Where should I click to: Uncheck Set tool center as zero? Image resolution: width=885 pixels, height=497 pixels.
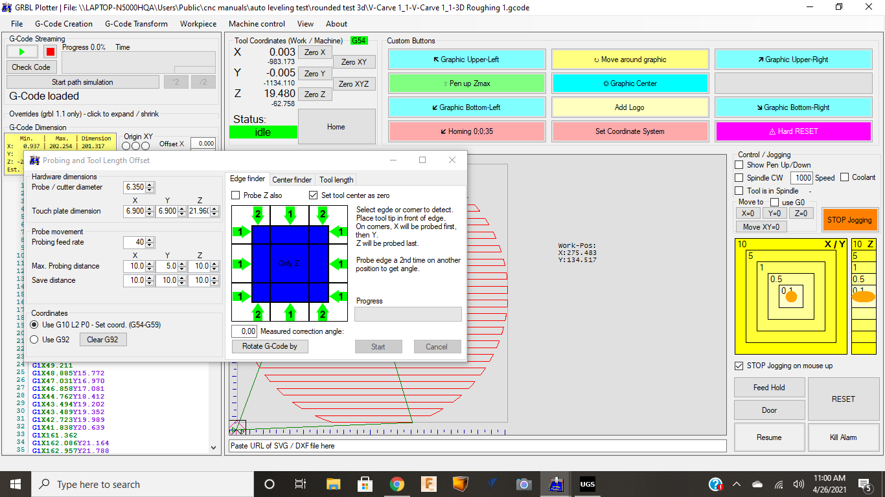tap(314, 195)
